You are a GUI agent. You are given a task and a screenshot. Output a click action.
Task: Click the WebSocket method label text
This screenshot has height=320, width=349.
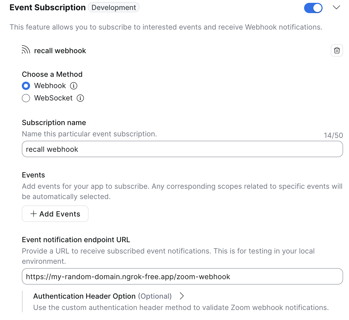[53, 98]
